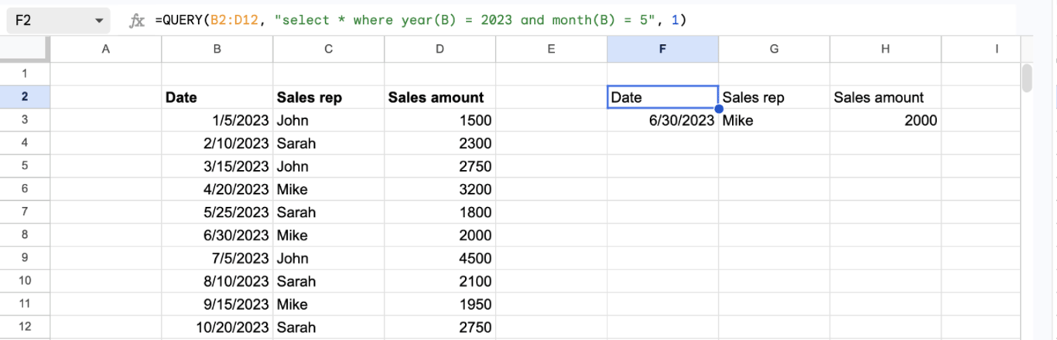Image resolution: width=1057 pixels, height=340 pixels.
Task: Select row 7 header
Action: (25, 212)
